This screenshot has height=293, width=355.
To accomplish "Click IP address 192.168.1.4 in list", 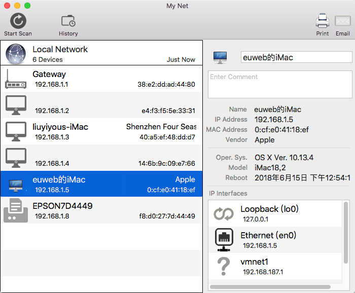I will tap(52, 163).
